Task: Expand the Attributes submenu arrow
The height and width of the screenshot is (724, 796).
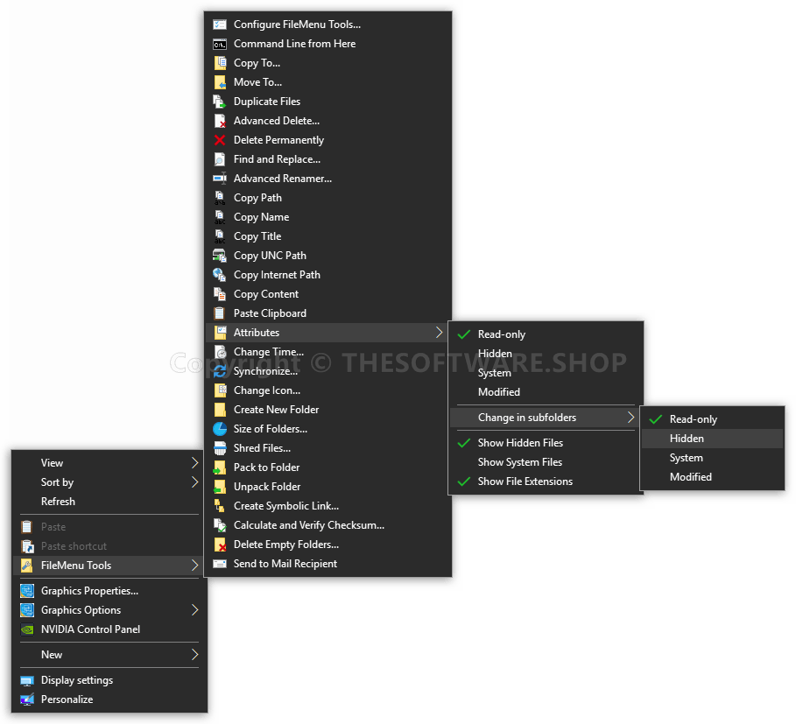Action: 439,333
